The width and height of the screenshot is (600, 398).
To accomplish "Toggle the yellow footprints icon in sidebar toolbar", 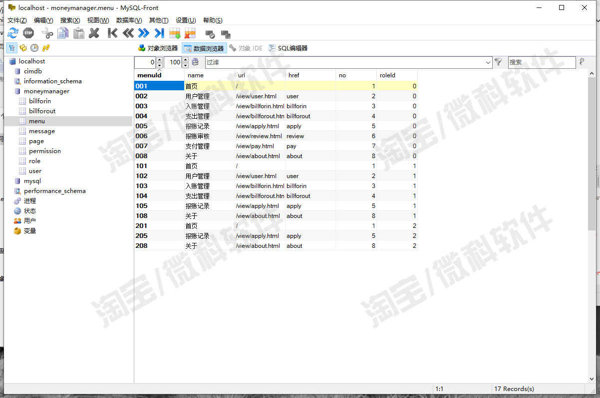I will point(46,48).
